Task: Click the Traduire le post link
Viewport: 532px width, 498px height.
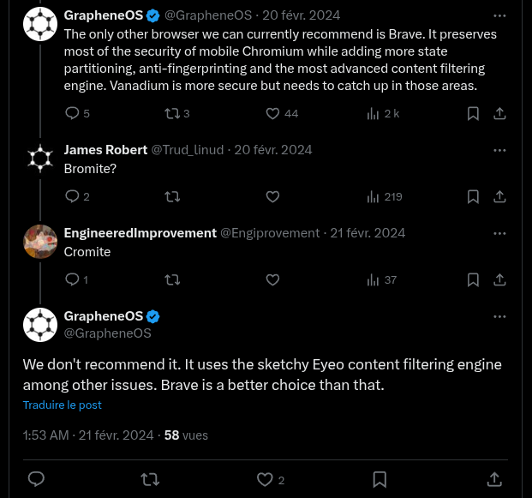Action: click(63, 405)
